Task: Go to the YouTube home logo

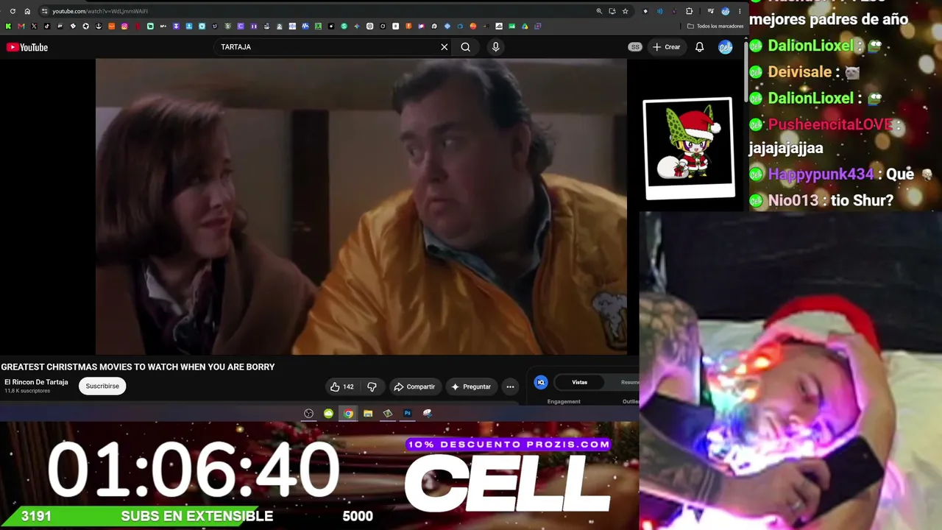Action: [x=27, y=47]
